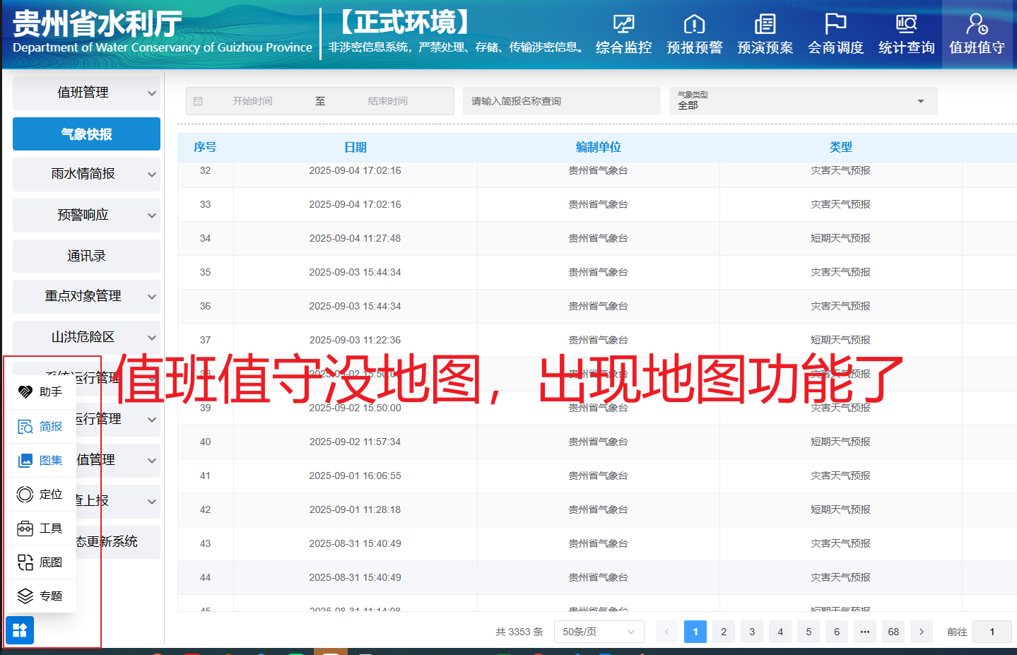The image size is (1017, 655).
Task: Expand 重点对象管理 menu
Action: (86, 296)
